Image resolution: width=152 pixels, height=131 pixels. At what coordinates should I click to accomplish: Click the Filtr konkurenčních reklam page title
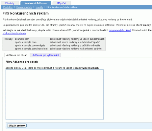tap(26, 13)
